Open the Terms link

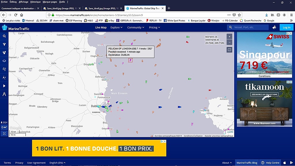pyautogui.click(x=7, y=163)
